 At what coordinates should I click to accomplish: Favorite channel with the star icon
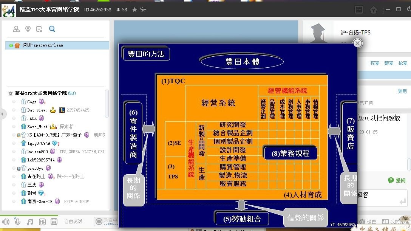coord(134,10)
